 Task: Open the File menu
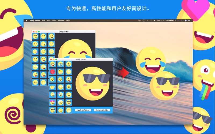(43, 21)
